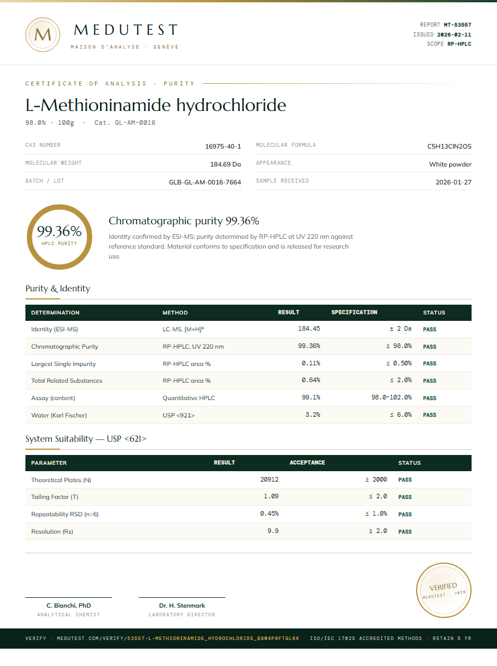
Task: Click the 99.36% HPLC purity ring
Action: 60,237
